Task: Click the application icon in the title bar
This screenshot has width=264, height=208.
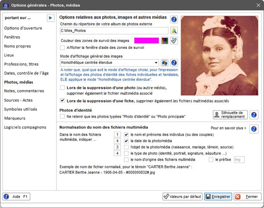Action: 6,5
